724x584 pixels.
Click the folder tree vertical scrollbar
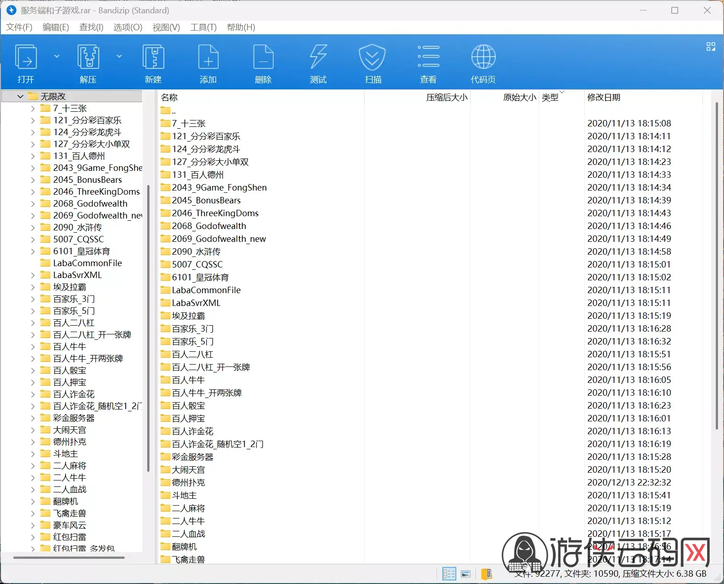tap(148, 327)
